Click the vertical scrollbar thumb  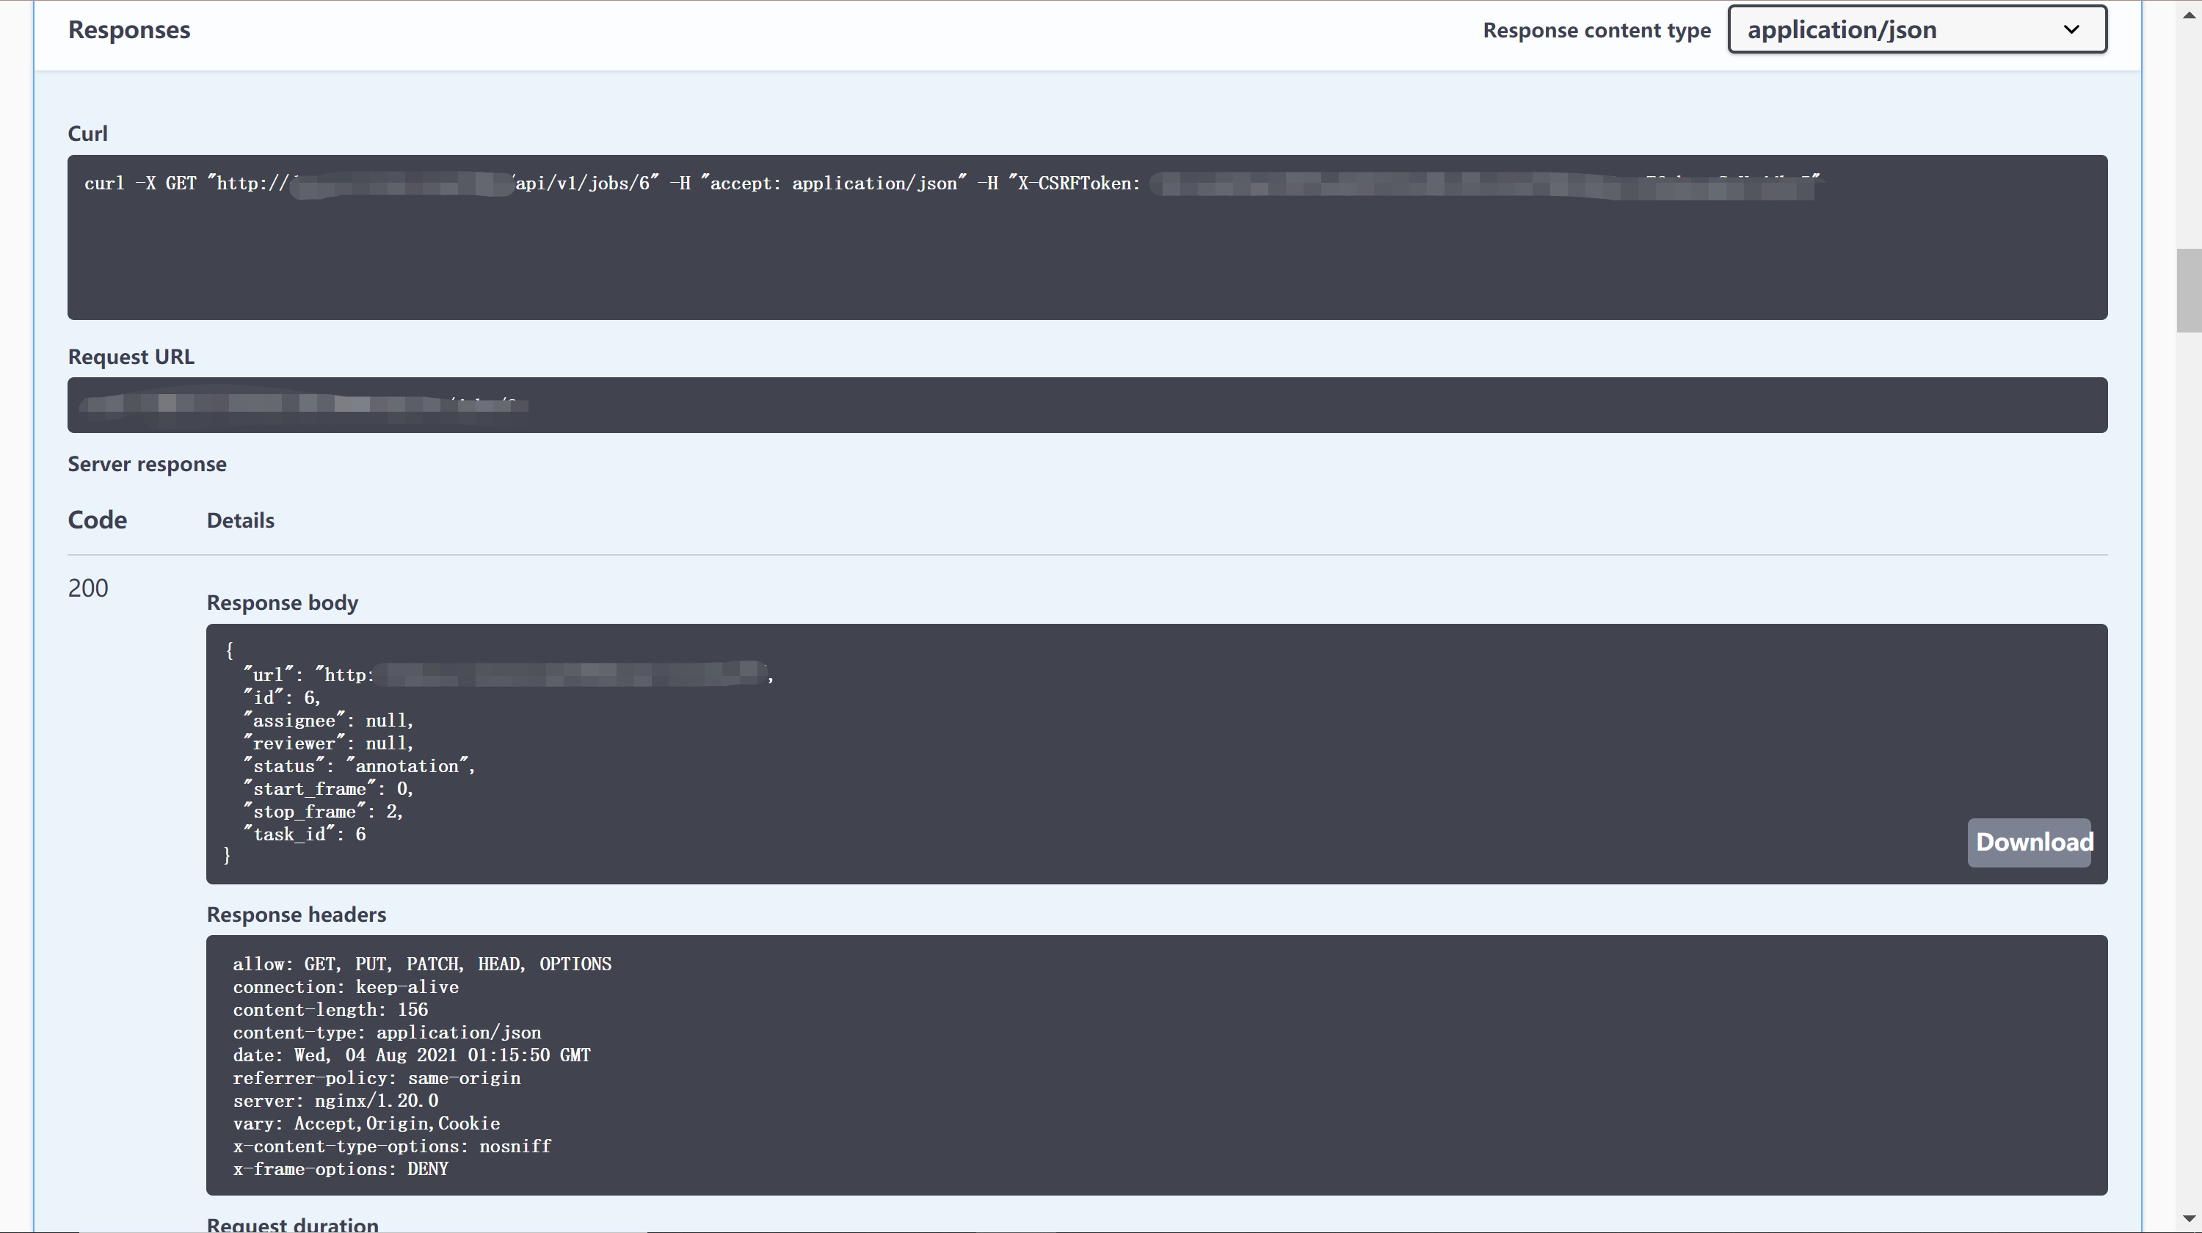[x=2188, y=291]
